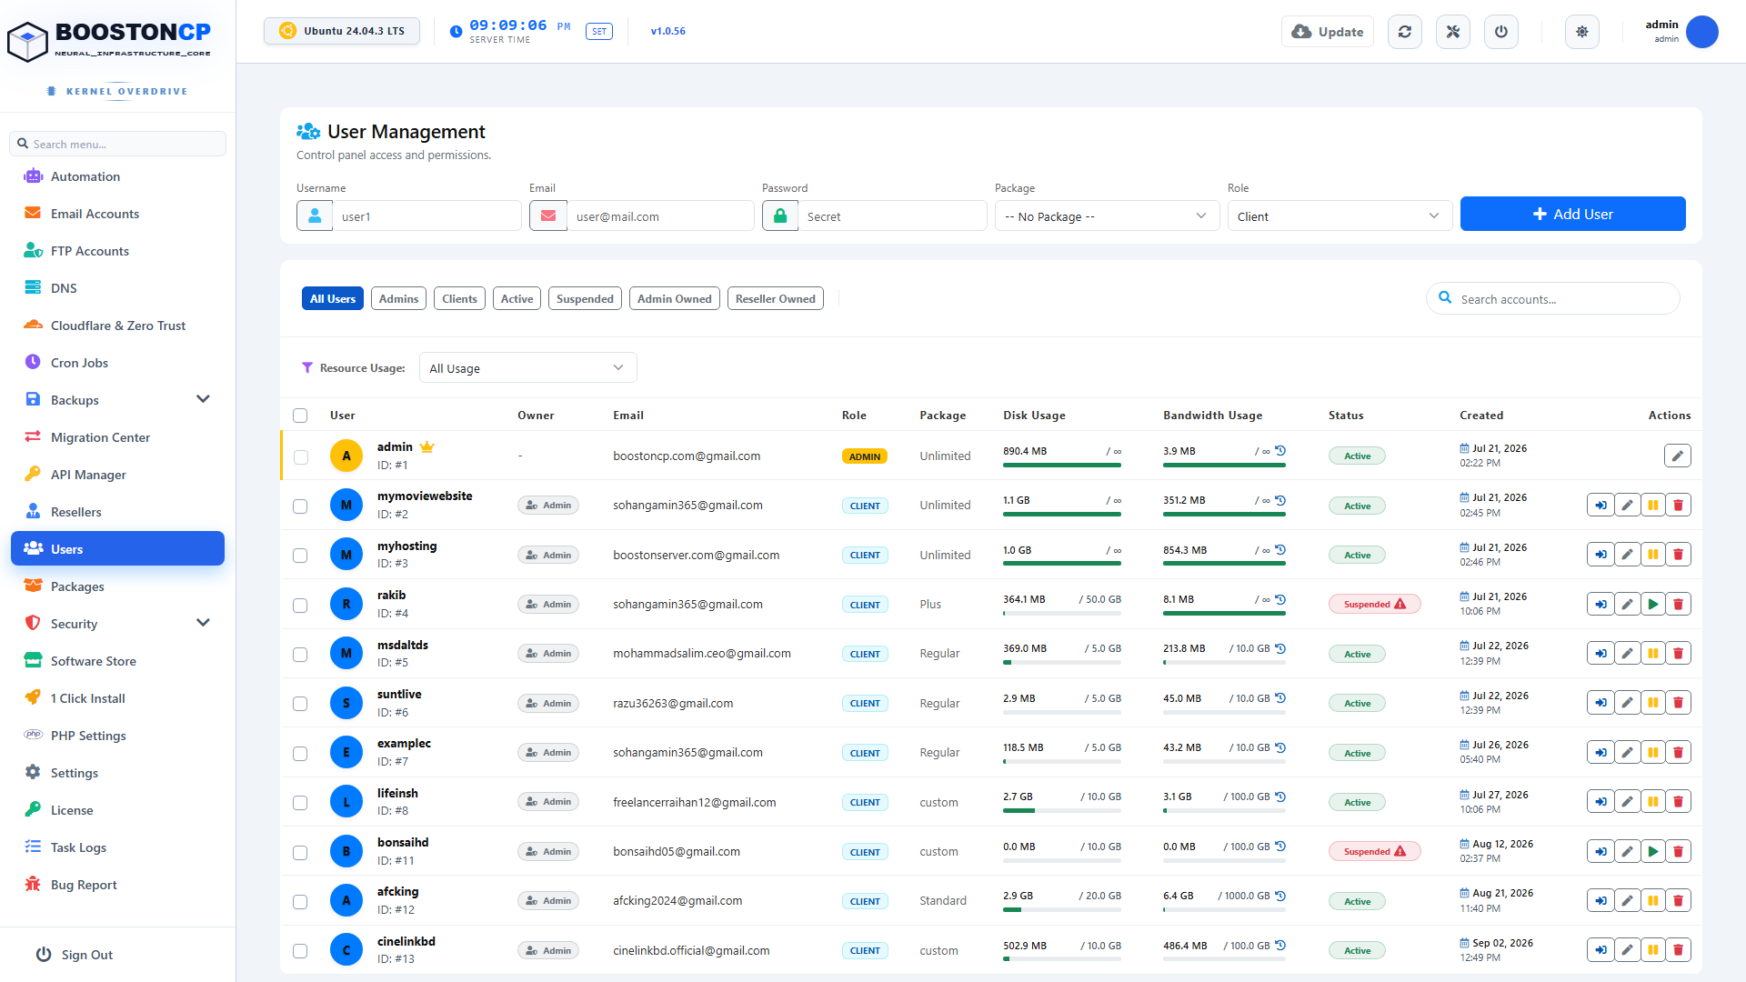Click the refresh icon in top bar

point(1405,32)
